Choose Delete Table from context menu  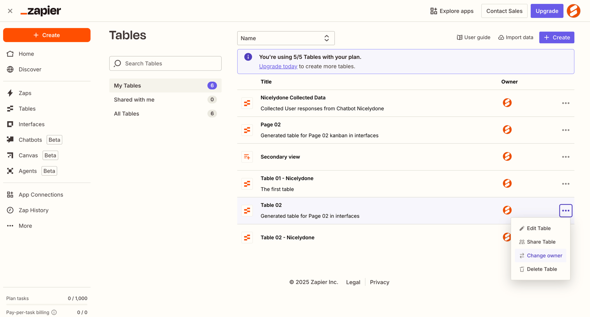pos(540,269)
